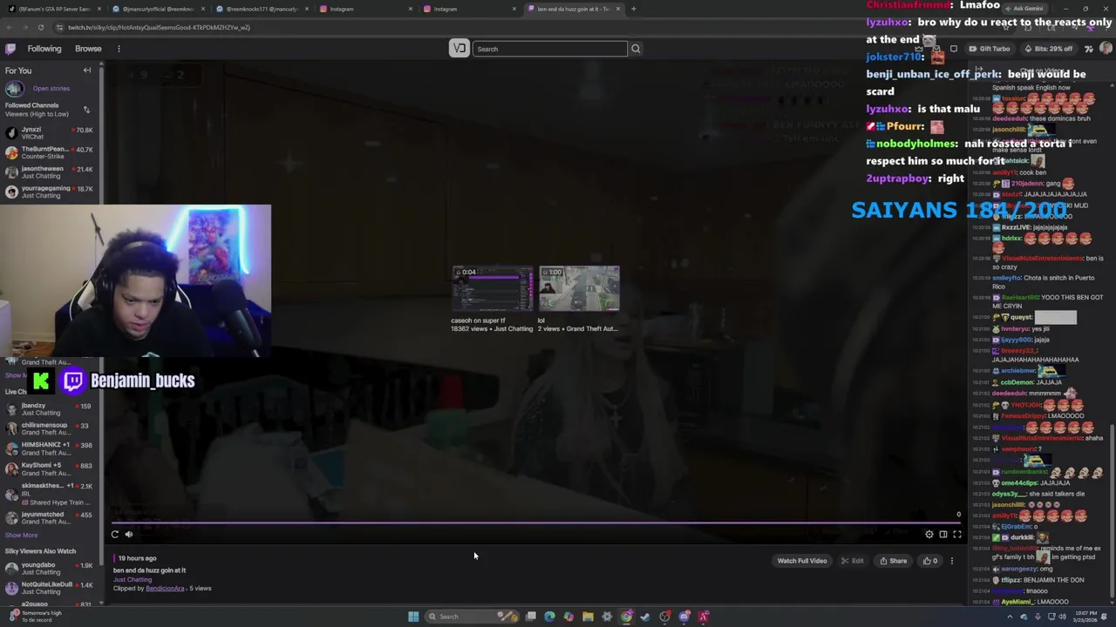Image resolution: width=1116 pixels, height=627 pixels.
Task: Open the Bits 29% off offer
Action: 1050,49
